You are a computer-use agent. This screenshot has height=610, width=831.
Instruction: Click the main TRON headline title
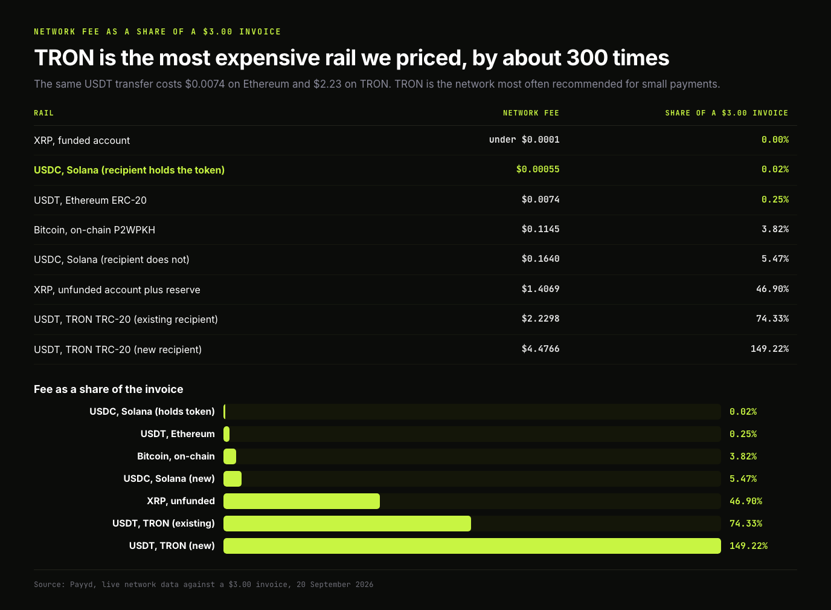click(x=351, y=58)
